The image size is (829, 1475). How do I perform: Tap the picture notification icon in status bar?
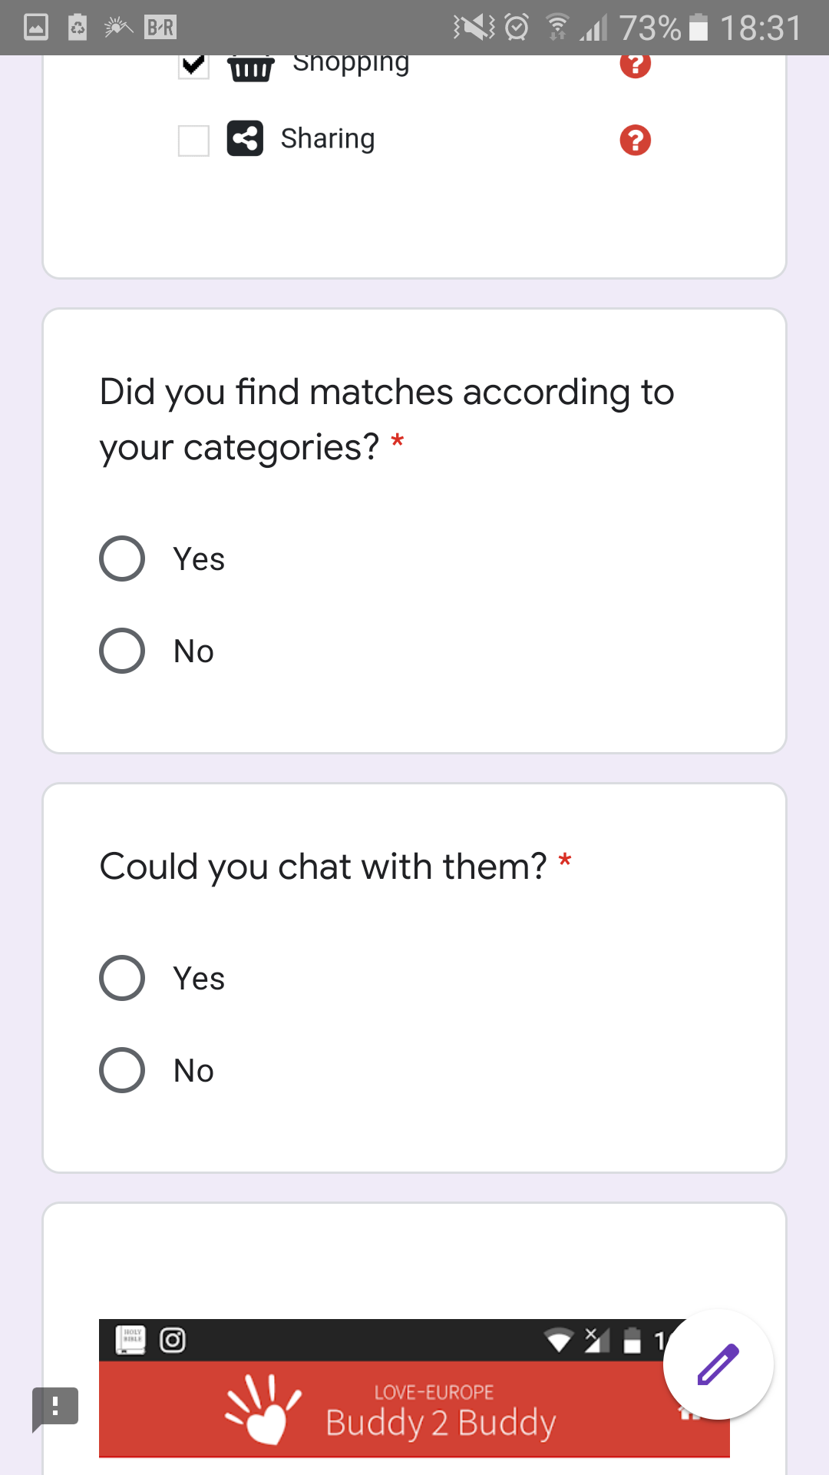[x=36, y=28]
